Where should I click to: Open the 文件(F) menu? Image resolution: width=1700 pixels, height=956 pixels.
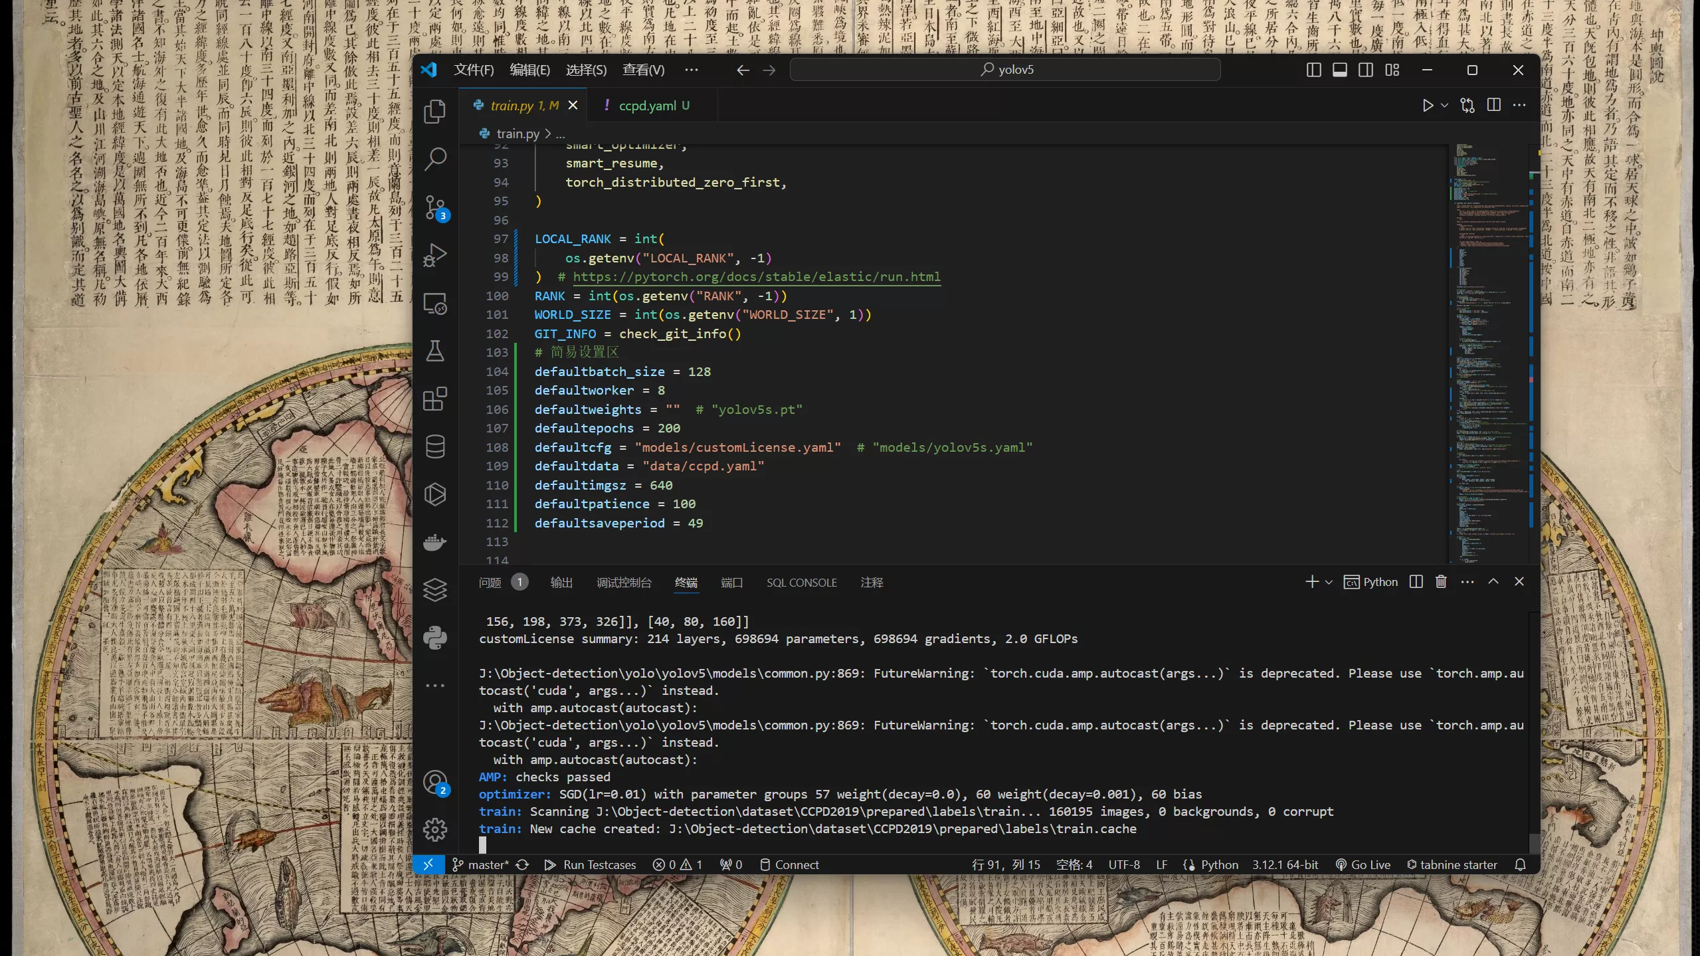474,70
